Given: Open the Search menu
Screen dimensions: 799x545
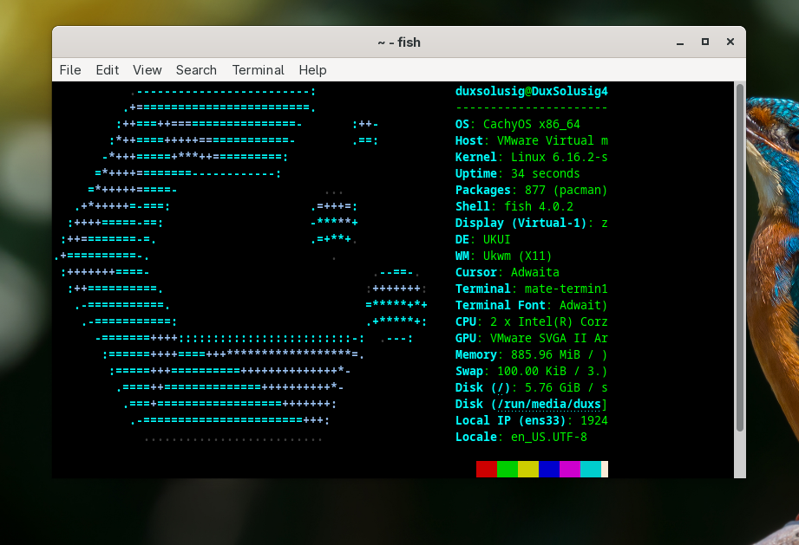Looking at the screenshot, I should (x=196, y=70).
